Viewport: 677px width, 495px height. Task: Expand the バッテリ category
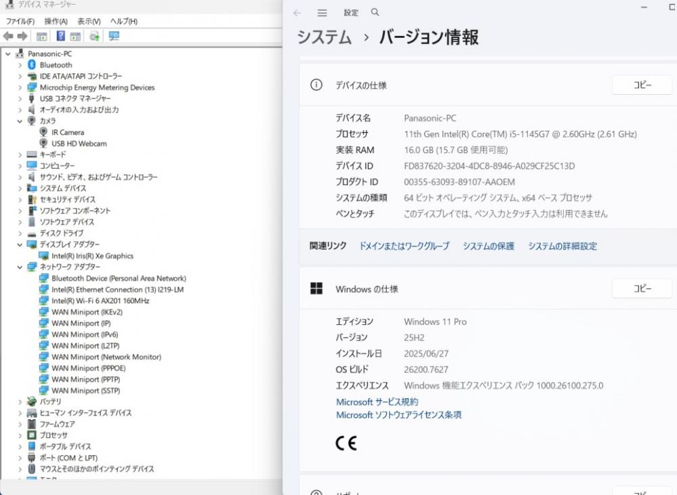20,402
